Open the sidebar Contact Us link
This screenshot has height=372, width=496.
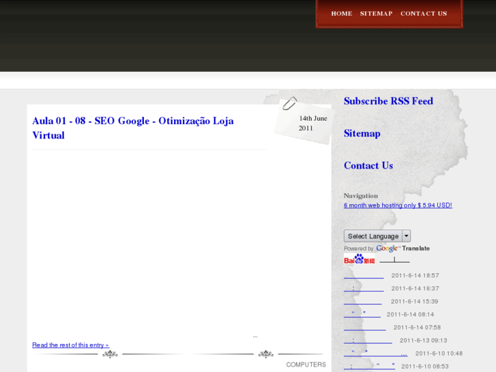click(x=368, y=166)
